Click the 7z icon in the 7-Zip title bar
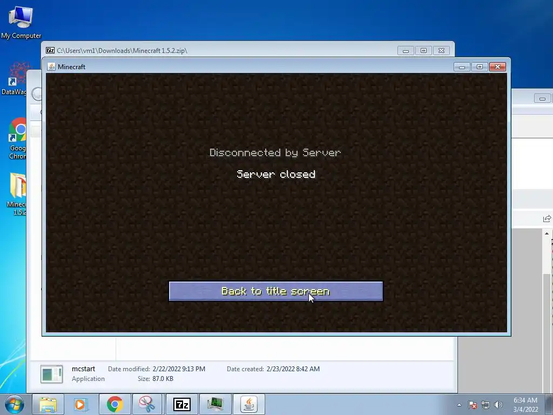 [x=50, y=50]
